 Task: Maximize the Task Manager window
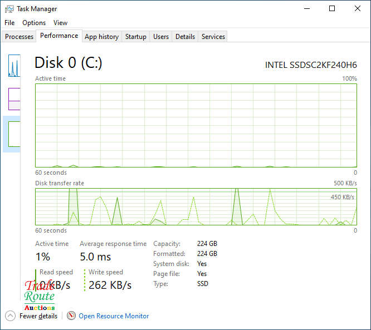tap(332, 9)
